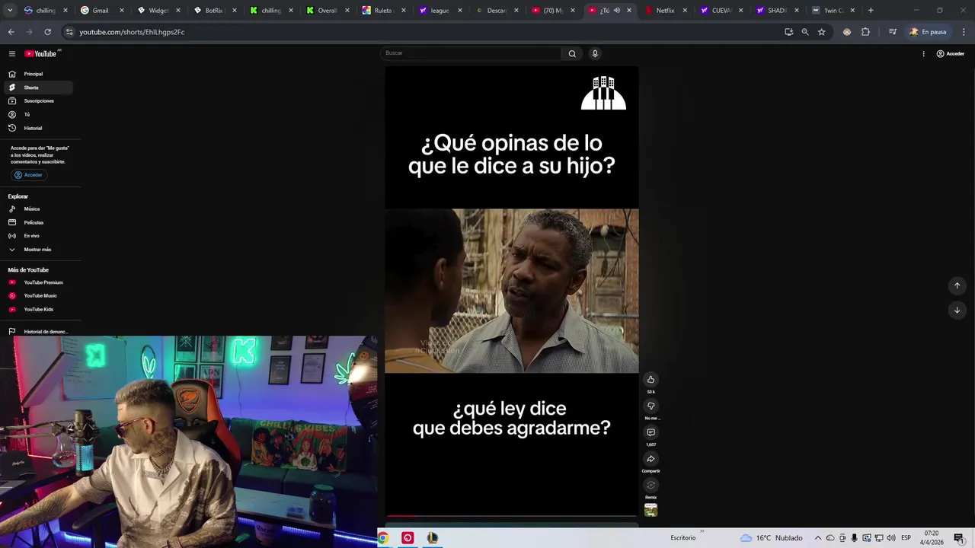Open Historial in the sidebar
The image size is (975, 548).
click(40, 128)
